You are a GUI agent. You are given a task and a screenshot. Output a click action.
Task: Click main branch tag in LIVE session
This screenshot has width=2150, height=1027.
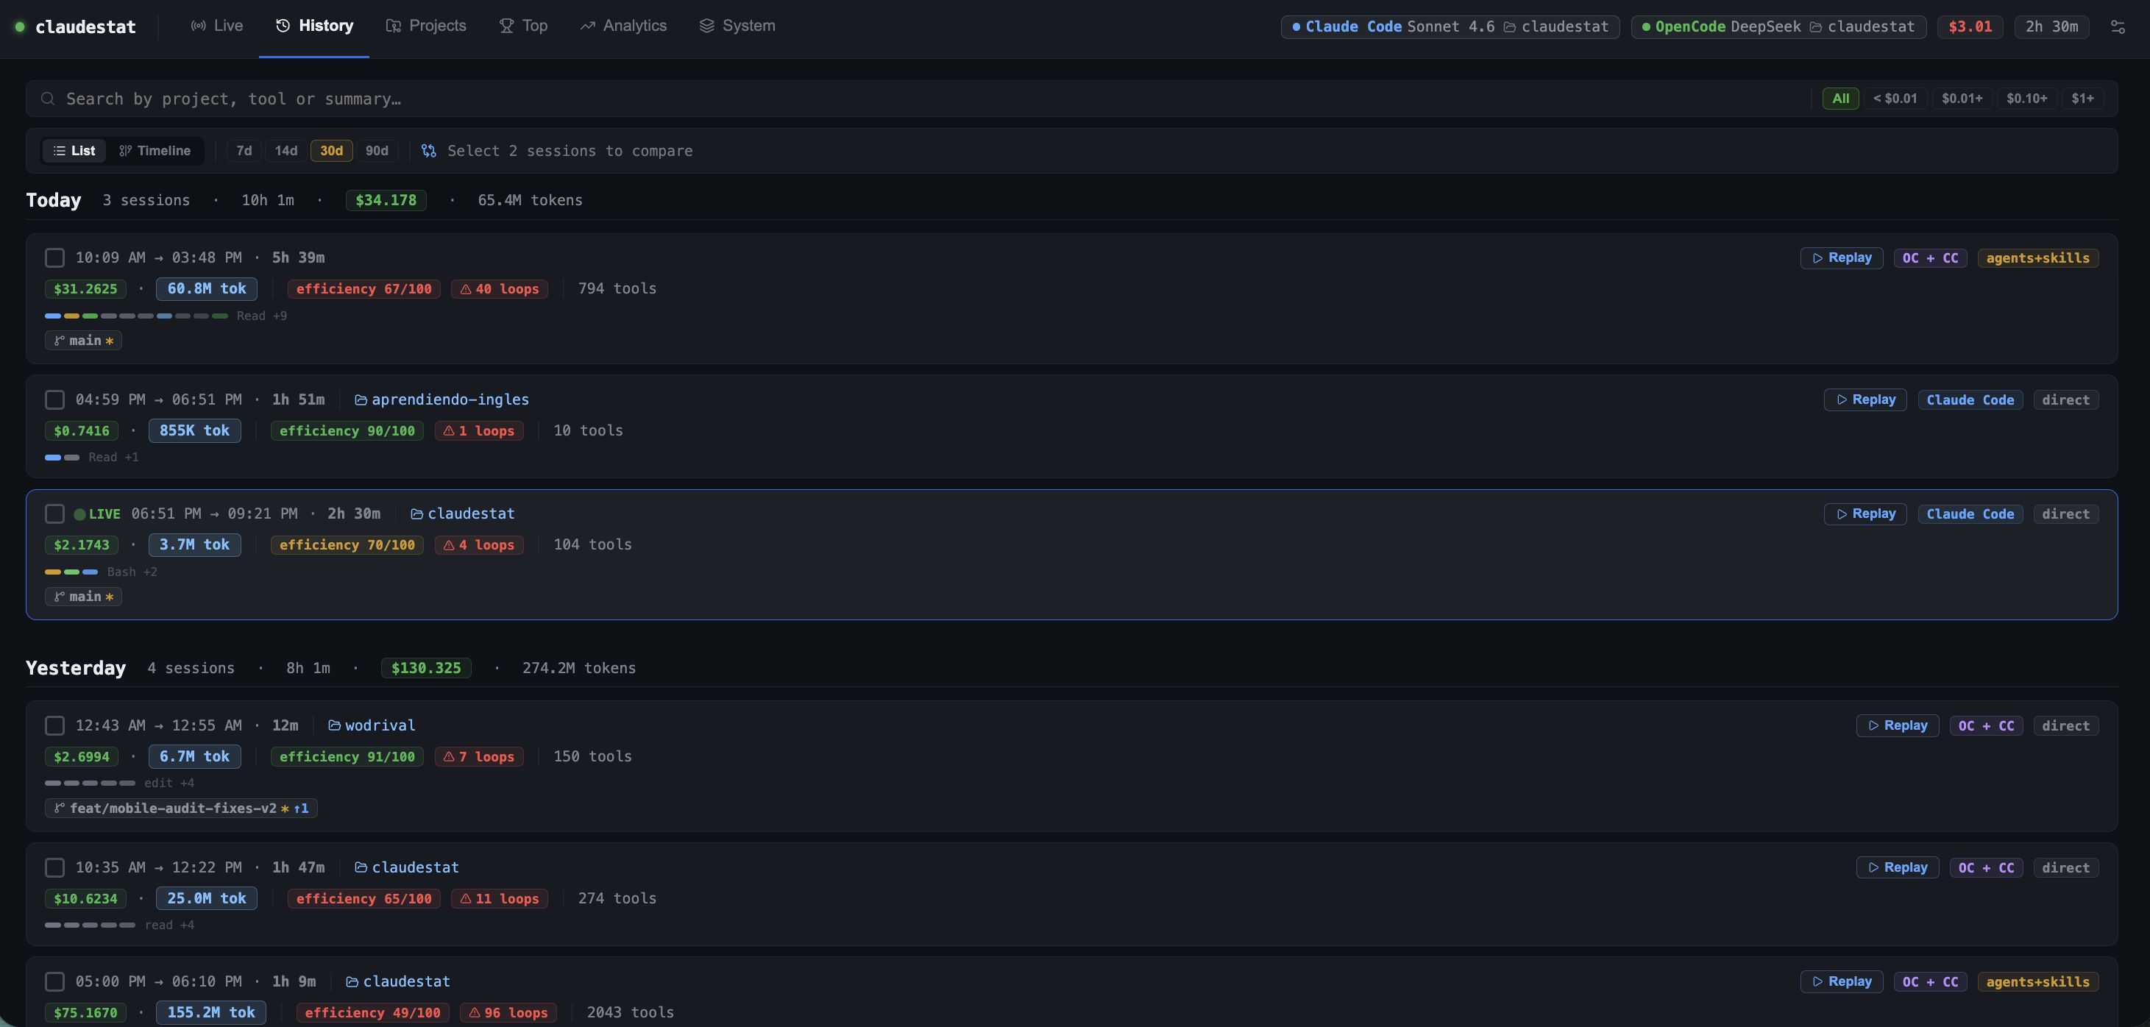[x=83, y=597]
